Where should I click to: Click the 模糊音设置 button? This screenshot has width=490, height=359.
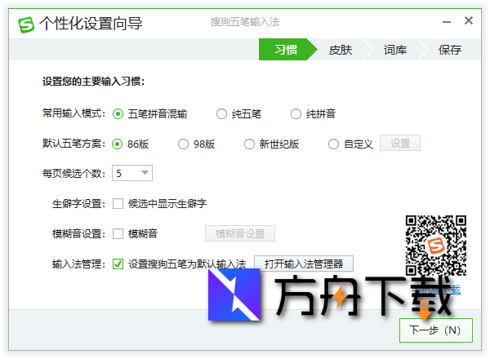(240, 233)
